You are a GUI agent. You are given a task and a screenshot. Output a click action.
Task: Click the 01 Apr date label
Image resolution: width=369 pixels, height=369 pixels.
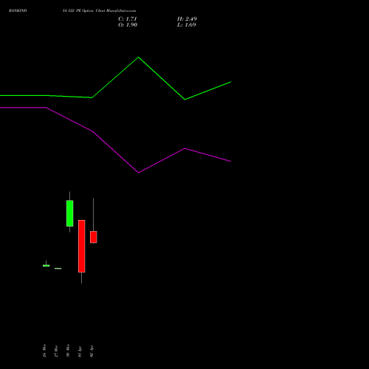80,351
